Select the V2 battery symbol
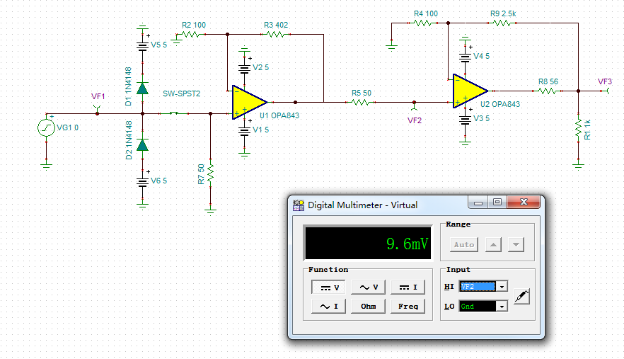The height and width of the screenshot is (359, 624). [x=244, y=68]
